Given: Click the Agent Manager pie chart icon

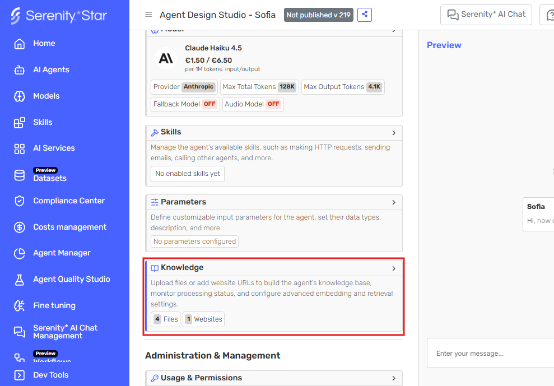Looking at the screenshot, I should tap(20, 253).
